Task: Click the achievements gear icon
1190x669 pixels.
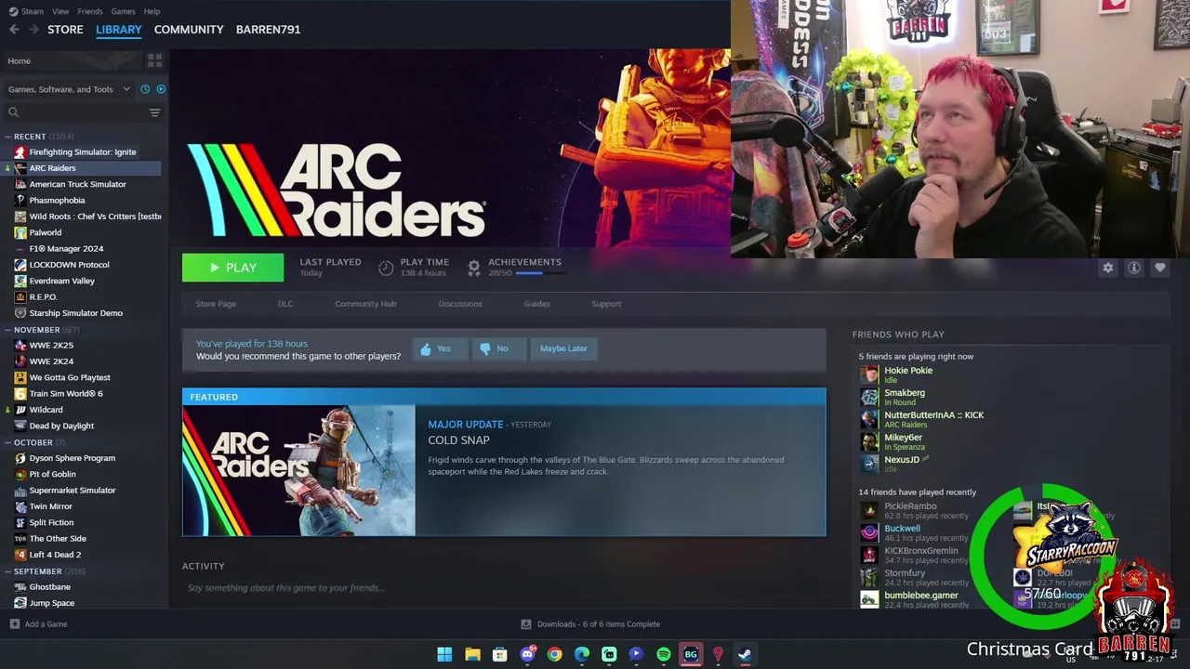Action: coord(473,268)
